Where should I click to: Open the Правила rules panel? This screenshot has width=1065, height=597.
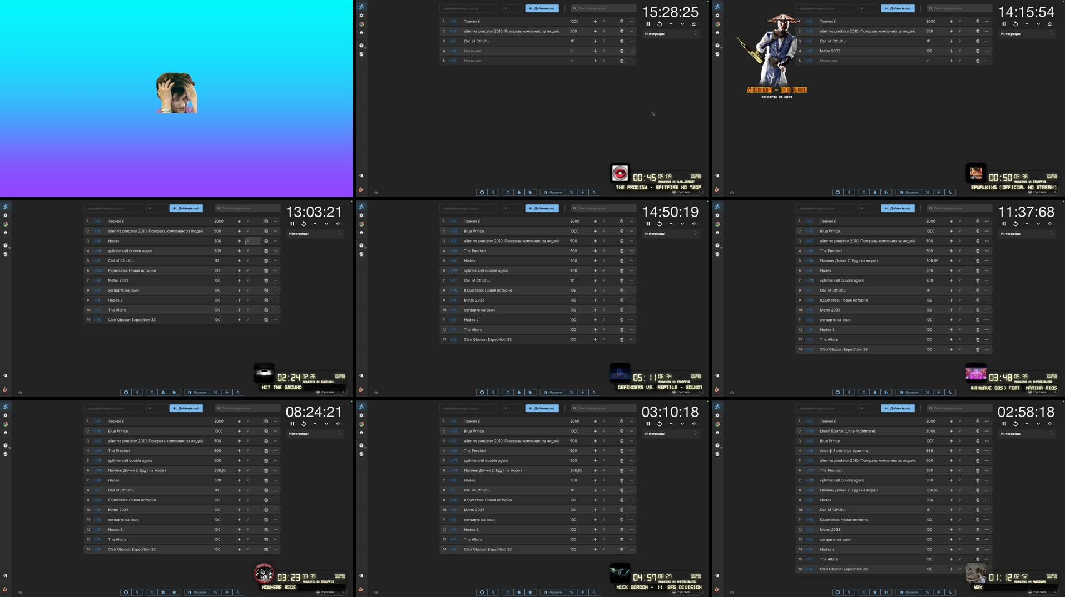click(198, 392)
